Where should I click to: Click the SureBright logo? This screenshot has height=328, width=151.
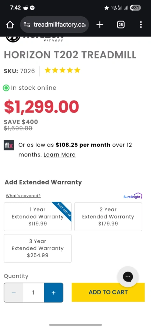(133, 196)
